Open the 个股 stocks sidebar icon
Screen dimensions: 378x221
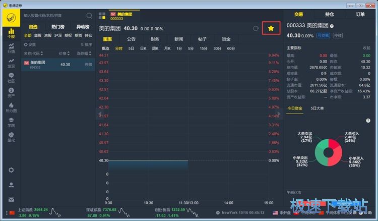coord(11,33)
